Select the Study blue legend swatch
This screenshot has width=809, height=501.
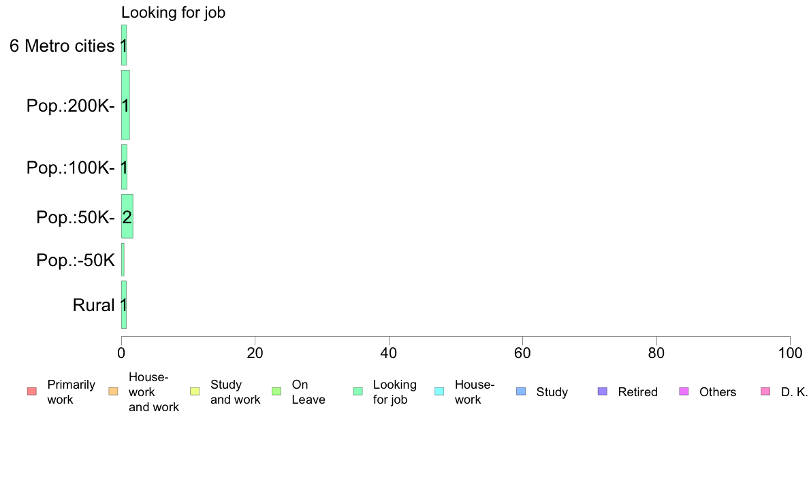[x=521, y=391]
